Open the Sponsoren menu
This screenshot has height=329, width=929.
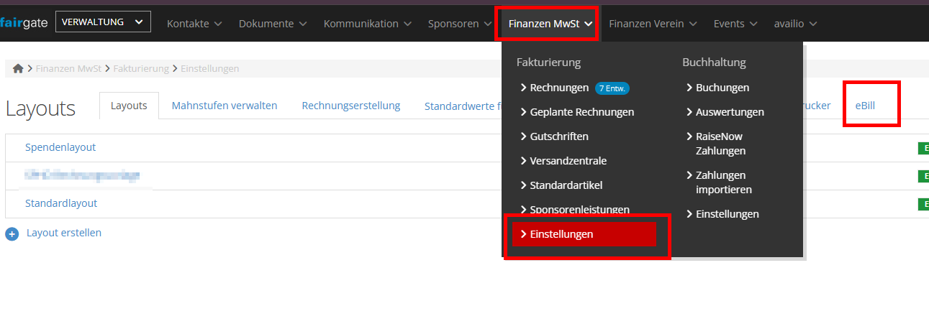tap(460, 24)
